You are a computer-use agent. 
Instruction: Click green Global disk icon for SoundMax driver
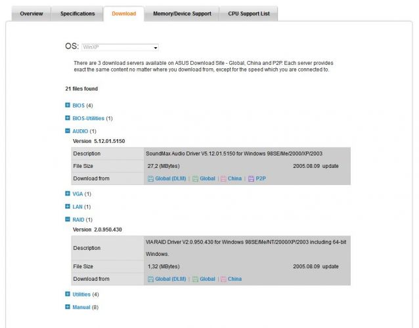pyautogui.click(x=195, y=179)
